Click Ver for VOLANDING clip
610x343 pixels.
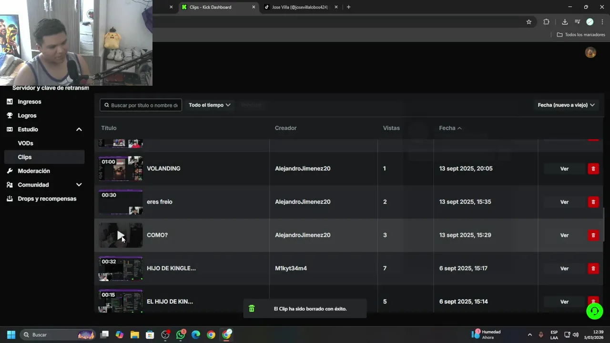[564, 169]
